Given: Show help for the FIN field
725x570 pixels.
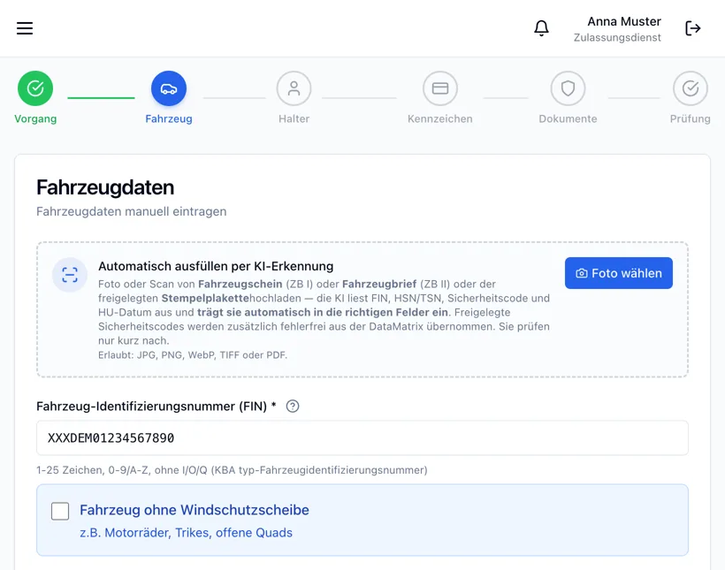Looking at the screenshot, I should tap(293, 407).
